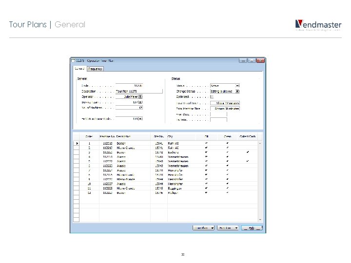The image size is (351, 263).
Task: Toggle Clean checkmark for row 10 Hemhofen
Action: click(x=228, y=184)
